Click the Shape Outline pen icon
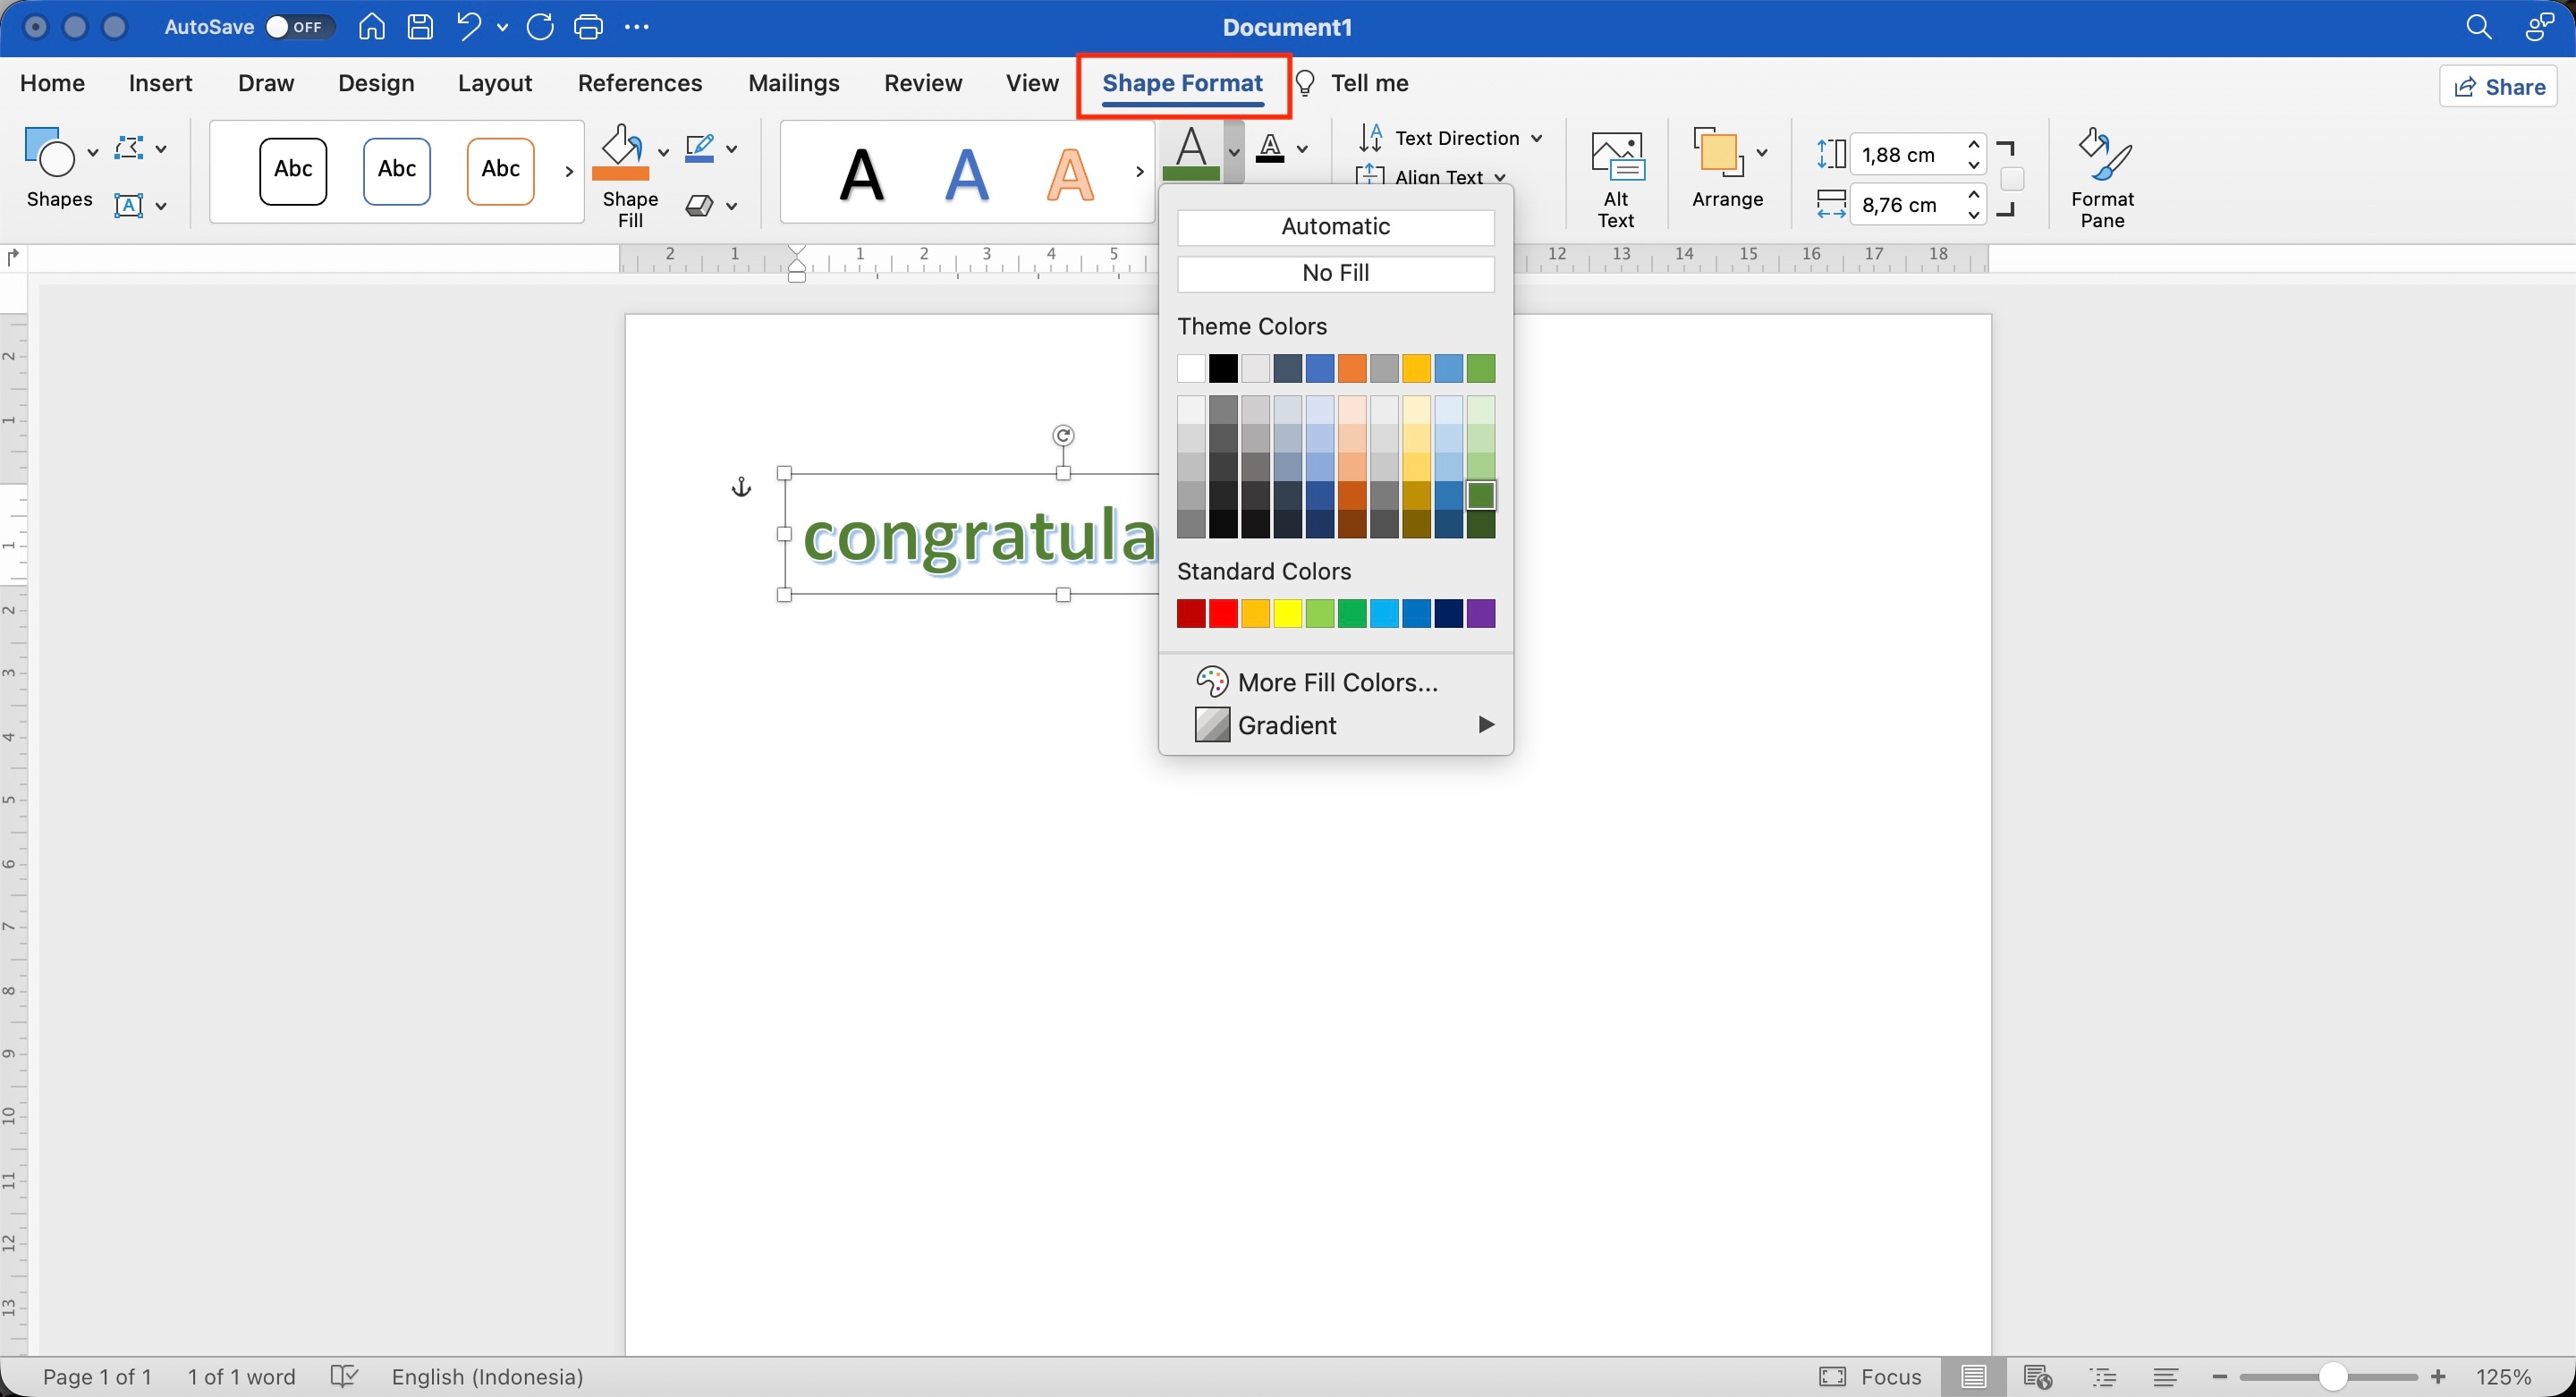This screenshot has height=1397, width=2576. pos(699,149)
